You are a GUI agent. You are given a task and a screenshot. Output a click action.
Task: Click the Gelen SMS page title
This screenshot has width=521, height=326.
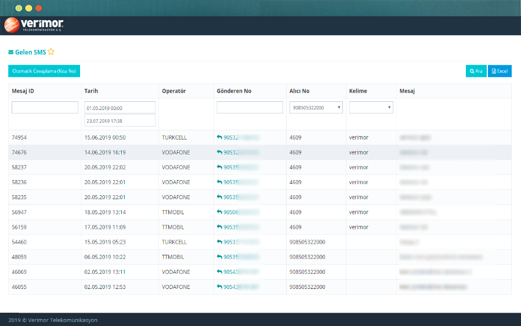click(x=31, y=52)
